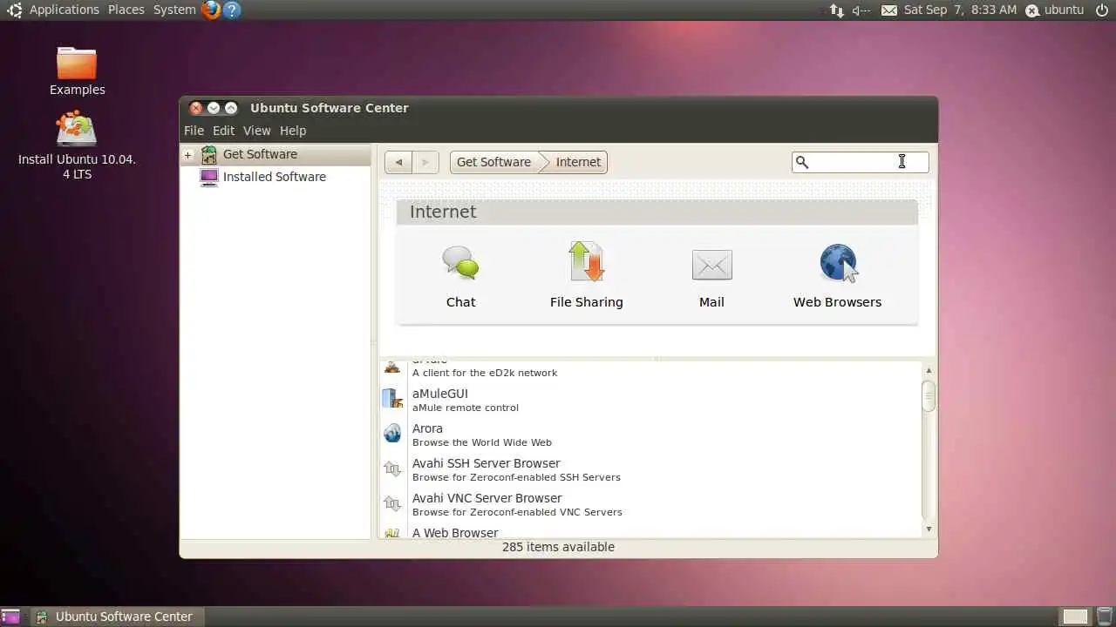This screenshot has height=627, width=1116.
Task: Open the Places menu
Action: pyautogui.click(x=126, y=10)
